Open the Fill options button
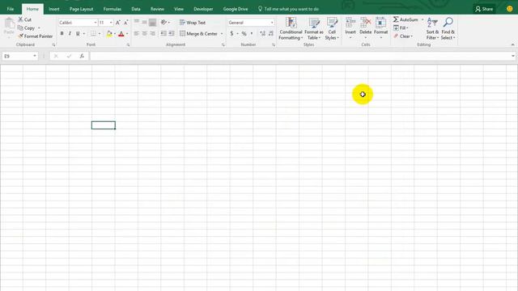The height and width of the screenshot is (291, 518). (401, 28)
